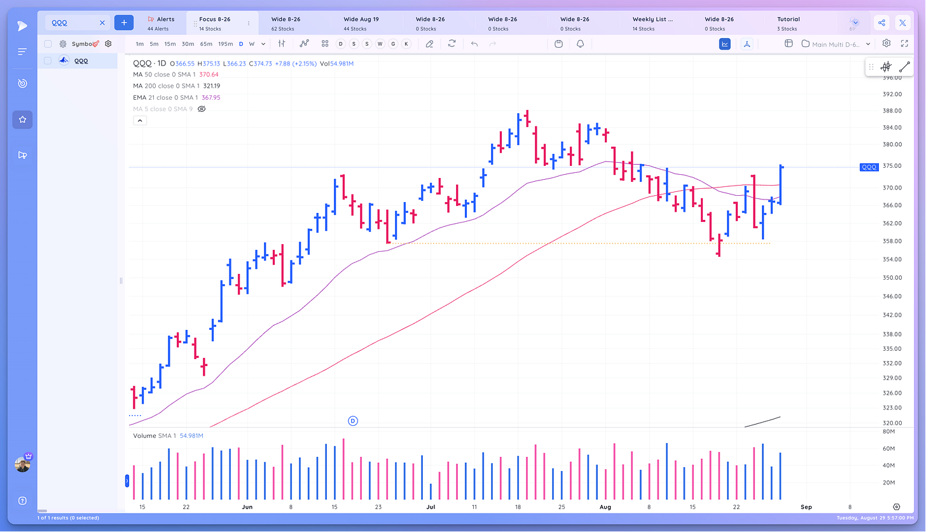The image size is (926, 532).
Task: Open the Wide 8-26 tab with 62 Stocks
Action: 287,24
